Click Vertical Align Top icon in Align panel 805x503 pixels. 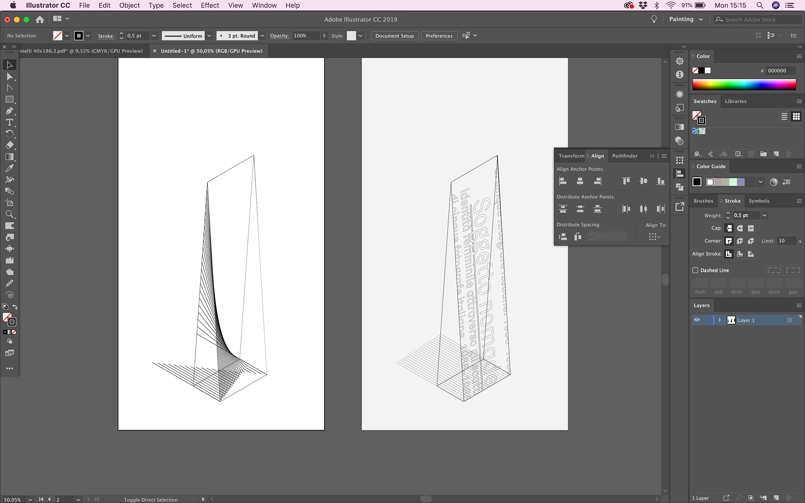click(626, 181)
